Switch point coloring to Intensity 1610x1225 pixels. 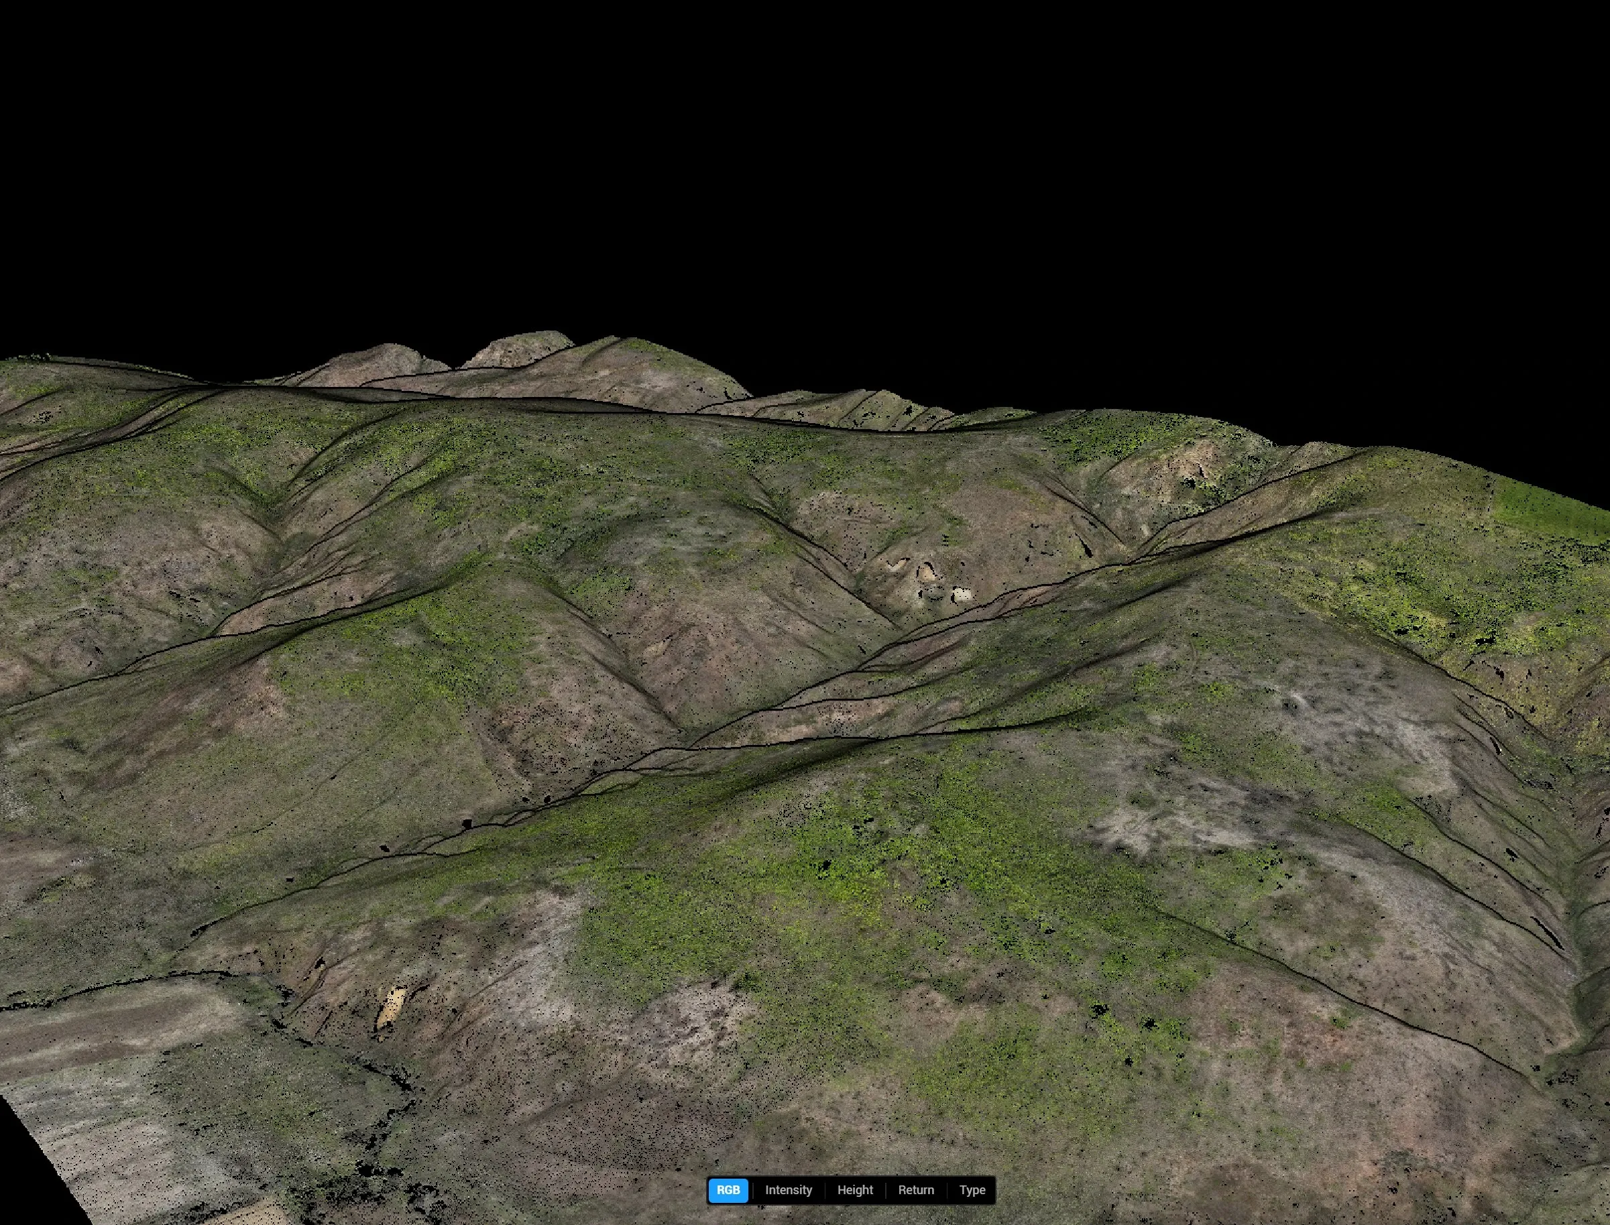(788, 1190)
